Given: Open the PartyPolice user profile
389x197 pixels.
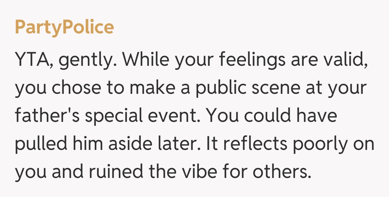Looking at the screenshot, I should coord(64,27).
